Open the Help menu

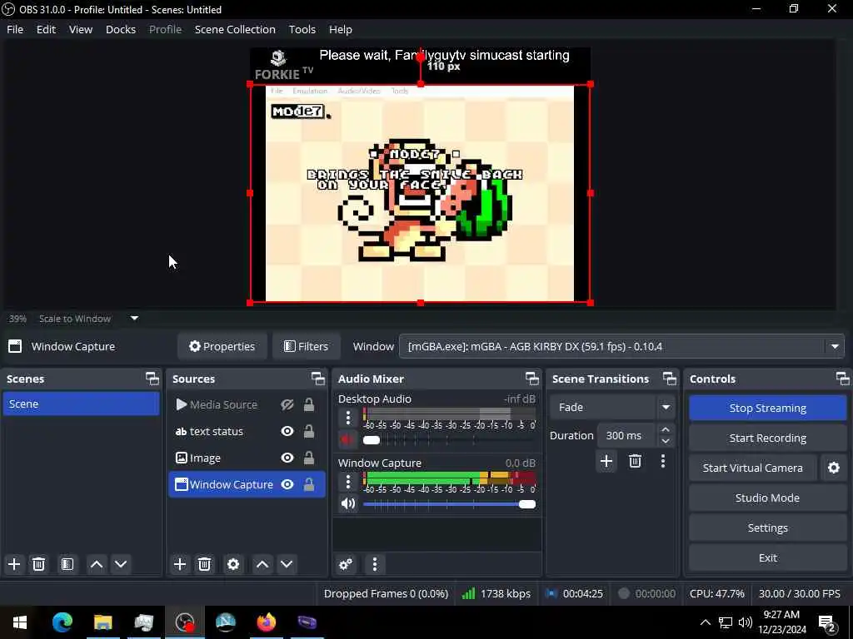click(x=341, y=29)
